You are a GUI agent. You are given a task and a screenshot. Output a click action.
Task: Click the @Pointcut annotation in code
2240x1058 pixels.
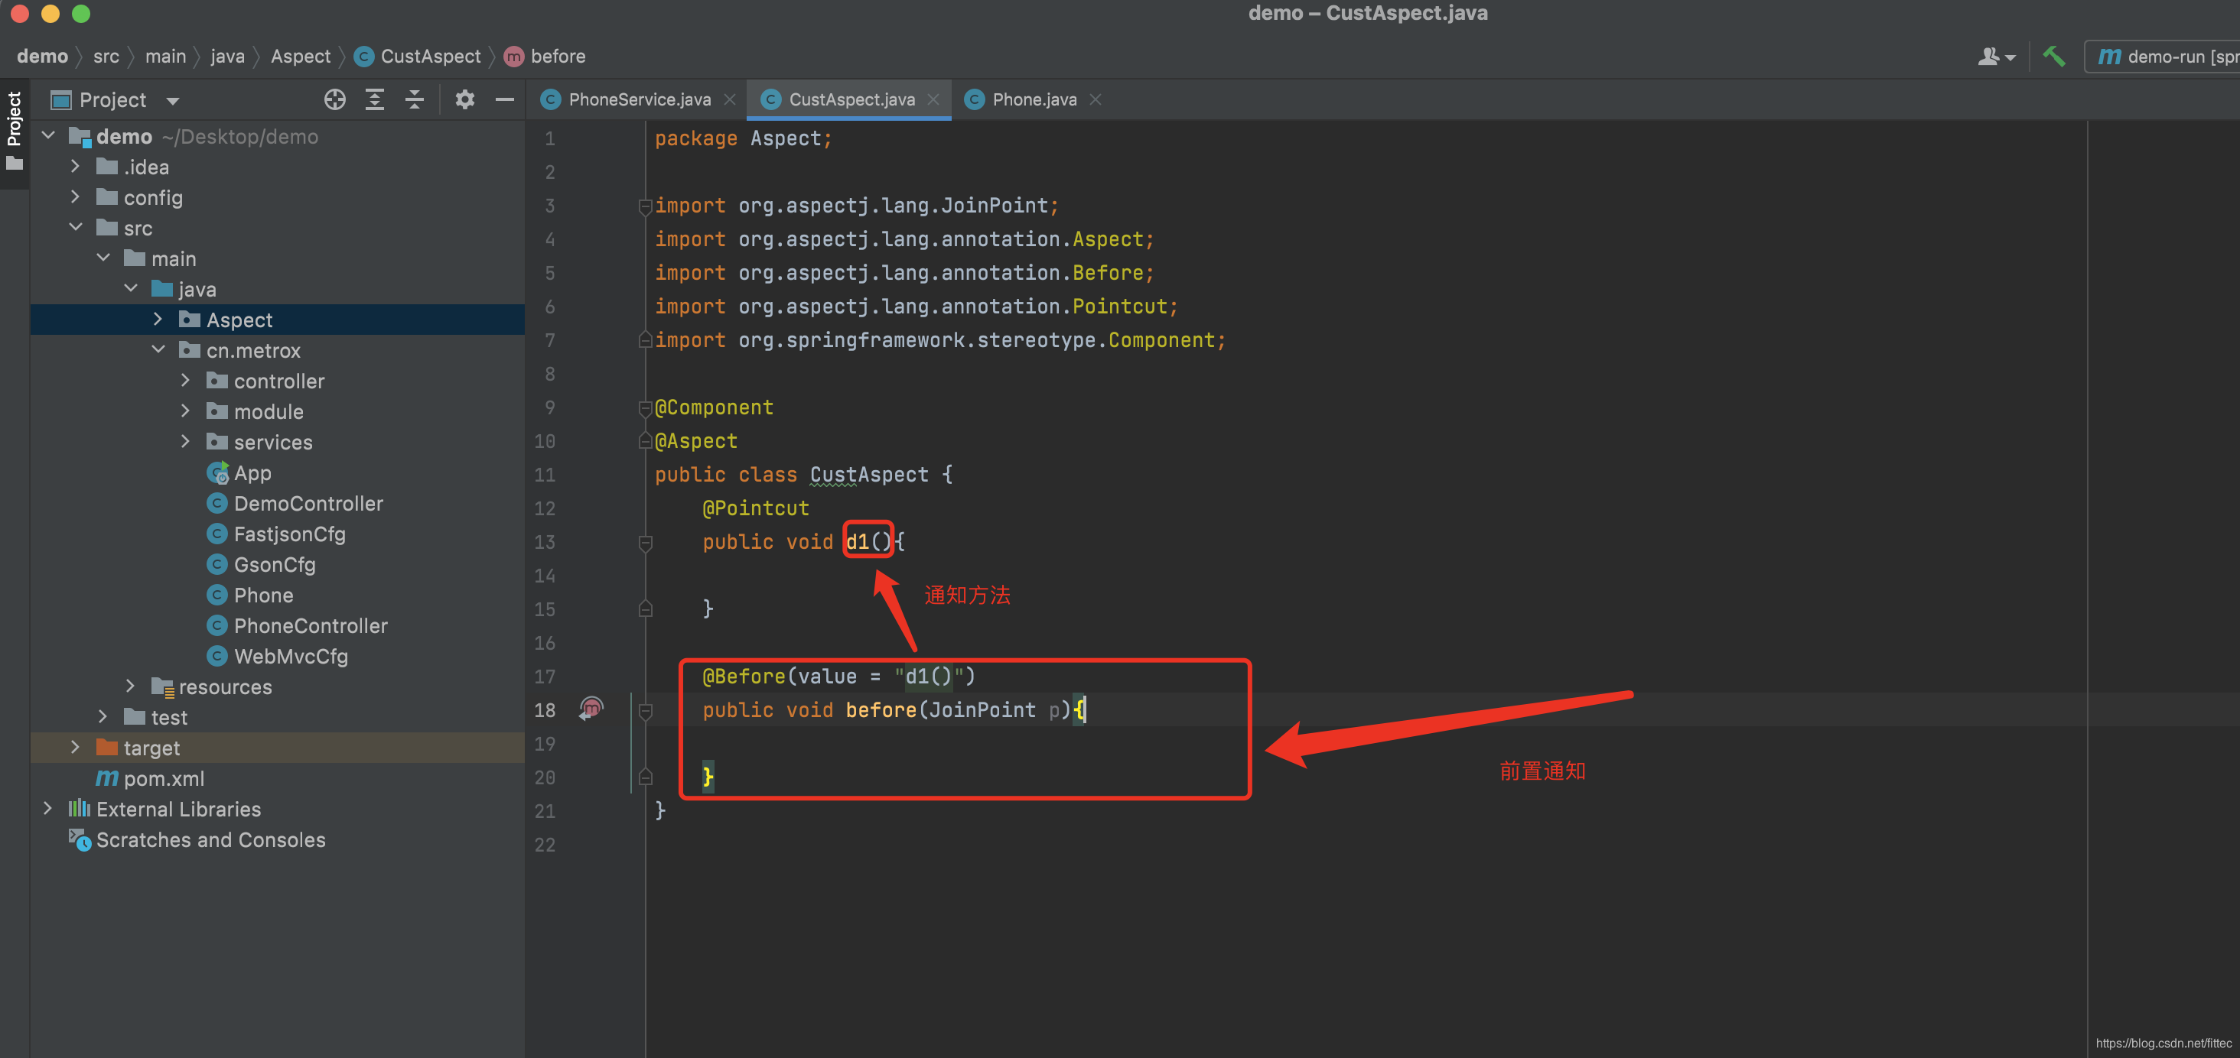(756, 508)
